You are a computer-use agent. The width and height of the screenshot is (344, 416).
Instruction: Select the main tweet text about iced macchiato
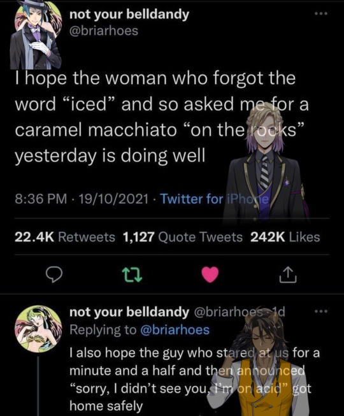point(162,117)
